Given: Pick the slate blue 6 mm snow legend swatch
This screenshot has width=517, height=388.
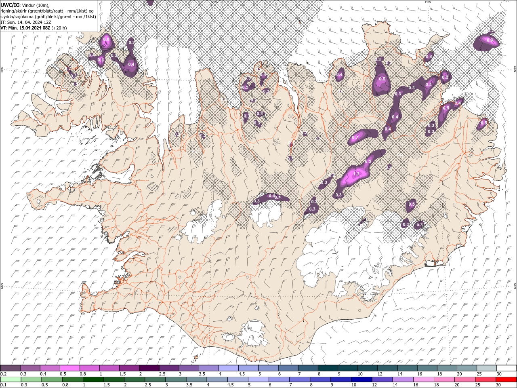Looking at the screenshot, I should click(x=288, y=368).
